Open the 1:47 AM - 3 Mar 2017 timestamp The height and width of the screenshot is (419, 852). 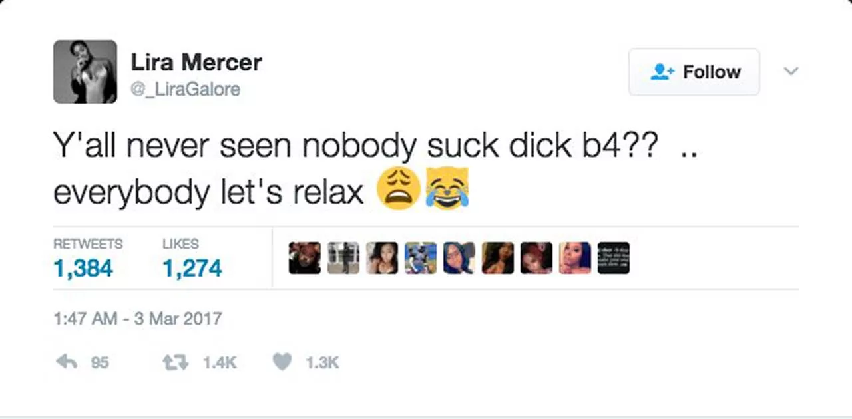137,319
